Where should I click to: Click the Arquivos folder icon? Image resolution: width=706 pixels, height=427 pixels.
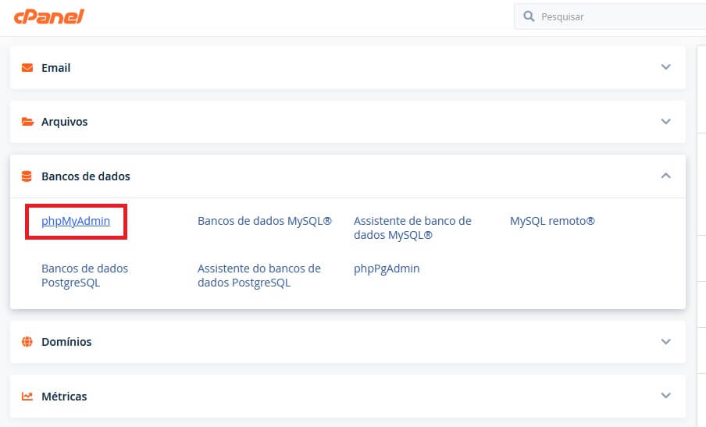27,122
